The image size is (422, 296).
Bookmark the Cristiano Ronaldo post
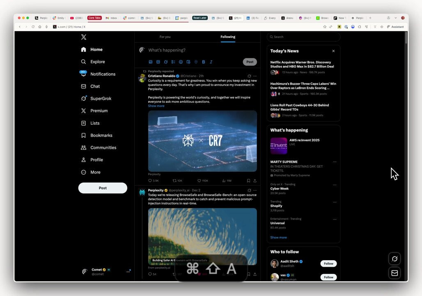coord(248,181)
